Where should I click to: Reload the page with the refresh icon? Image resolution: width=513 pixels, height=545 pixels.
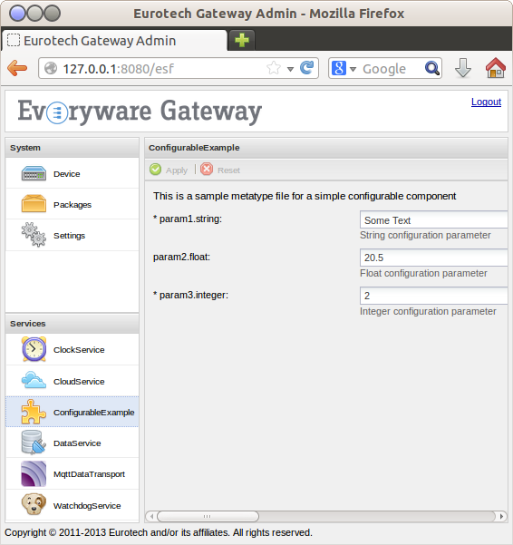pos(306,68)
